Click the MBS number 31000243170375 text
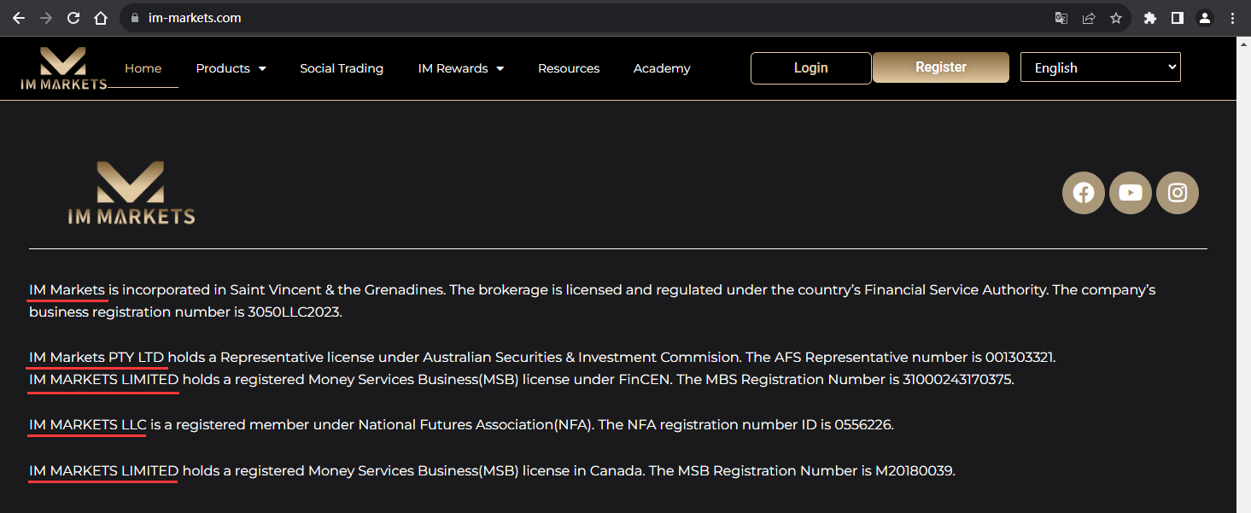1251x513 pixels. point(956,380)
